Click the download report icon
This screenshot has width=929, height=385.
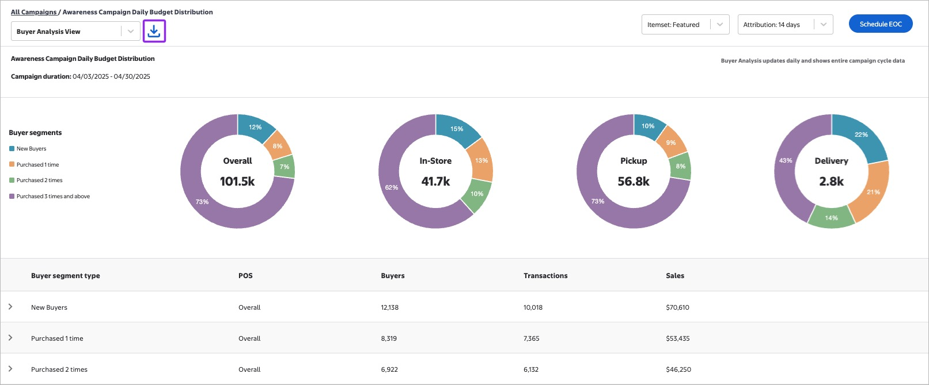click(154, 31)
